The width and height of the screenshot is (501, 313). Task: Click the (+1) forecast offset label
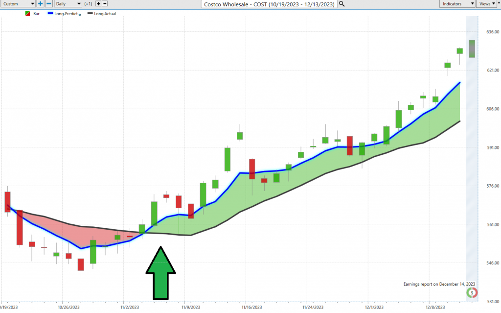[89, 4]
